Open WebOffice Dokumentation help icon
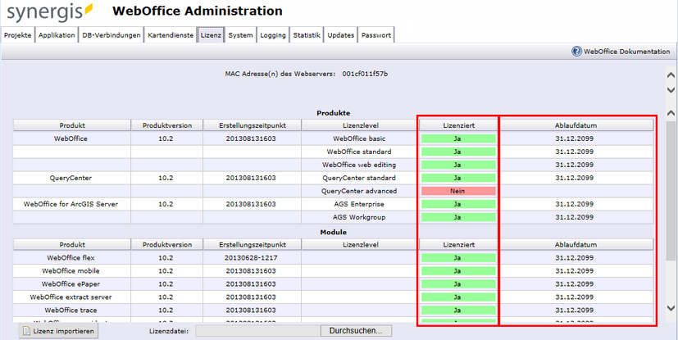This screenshot has width=678, height=340. 576,52
